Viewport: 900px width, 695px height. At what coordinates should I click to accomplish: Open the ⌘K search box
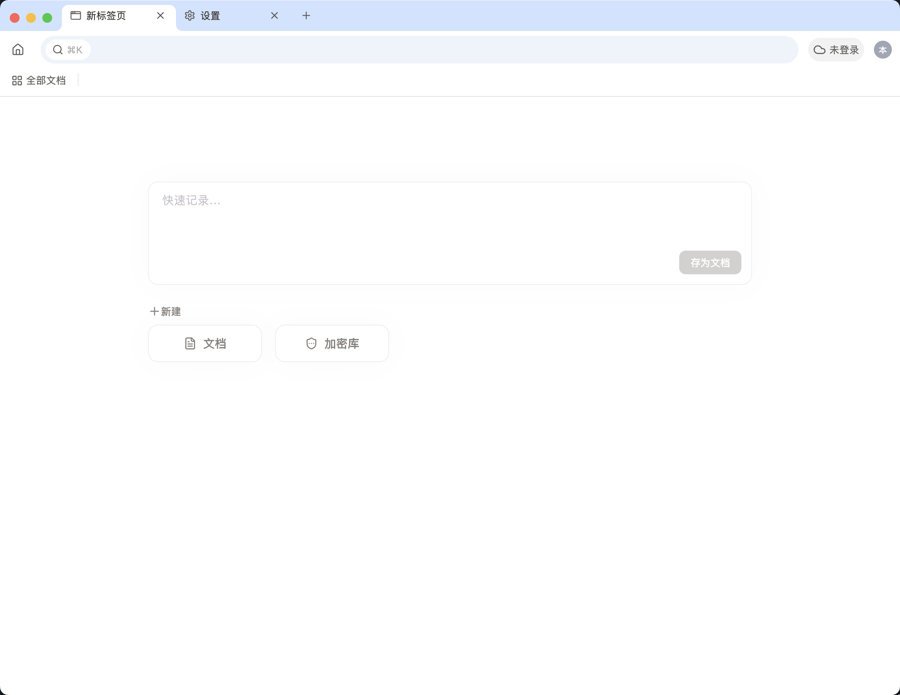[68, 50]
